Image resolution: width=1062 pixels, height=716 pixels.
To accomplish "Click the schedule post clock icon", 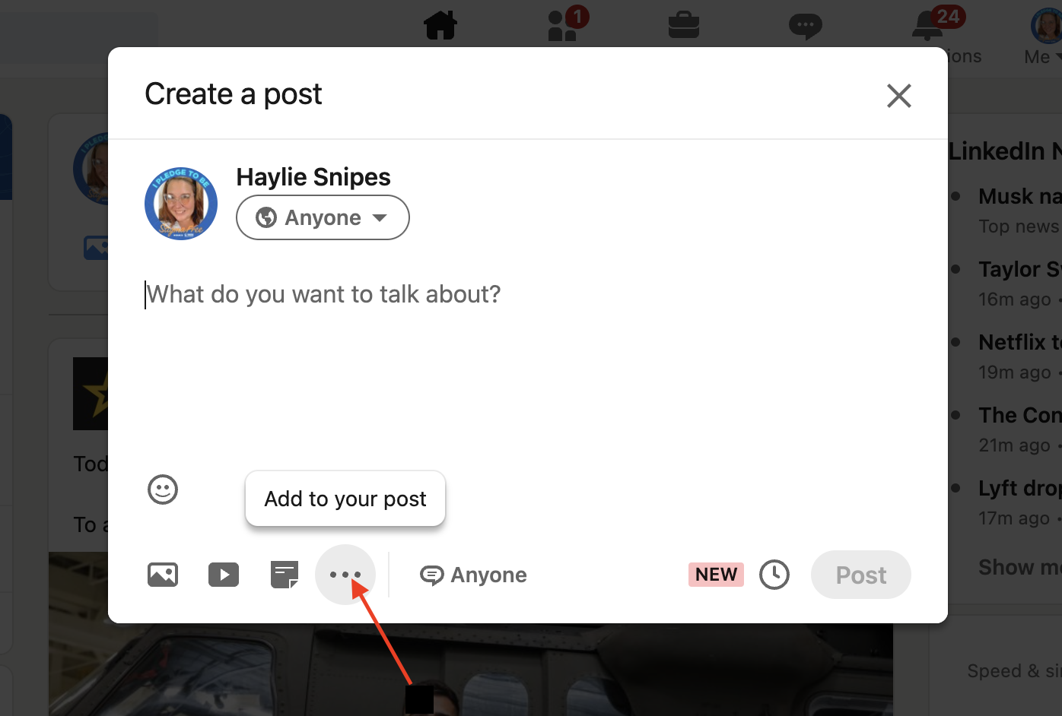I will [x=774, y=575].
